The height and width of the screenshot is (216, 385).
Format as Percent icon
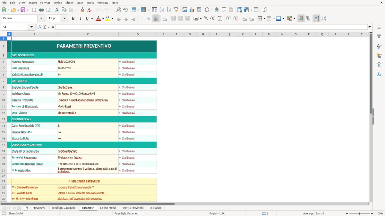pos(206,19)
